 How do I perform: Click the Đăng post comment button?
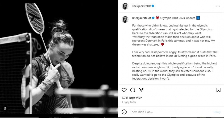pos(217,112)
